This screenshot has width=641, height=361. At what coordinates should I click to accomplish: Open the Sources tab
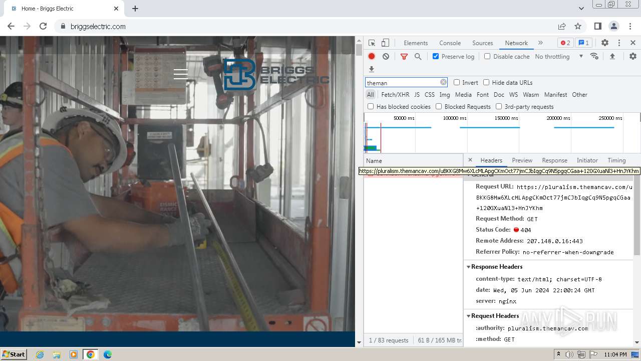click(x=483, y=43)
